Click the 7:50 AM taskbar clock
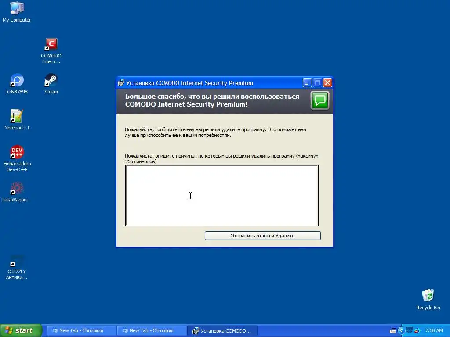 click(x=434, y=330)
